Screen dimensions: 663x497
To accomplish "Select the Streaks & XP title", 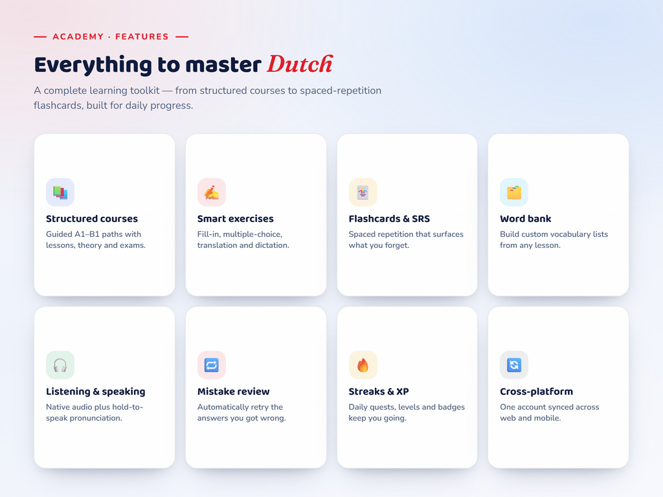I will 378,392.
